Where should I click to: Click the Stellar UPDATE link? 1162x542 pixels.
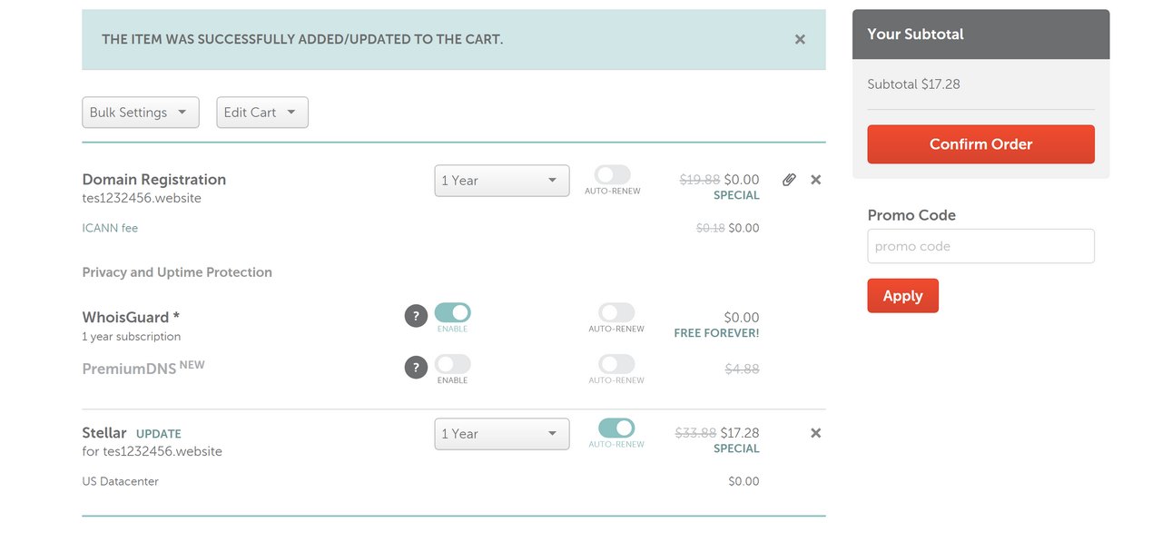click(159, 434)
